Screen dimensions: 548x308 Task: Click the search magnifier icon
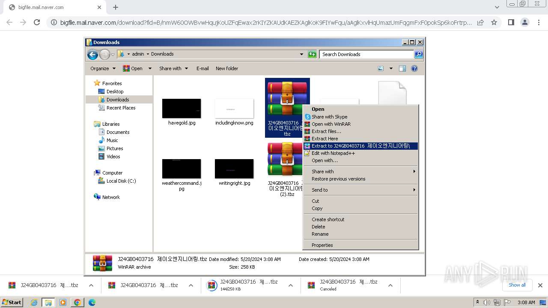click(419, 54)
